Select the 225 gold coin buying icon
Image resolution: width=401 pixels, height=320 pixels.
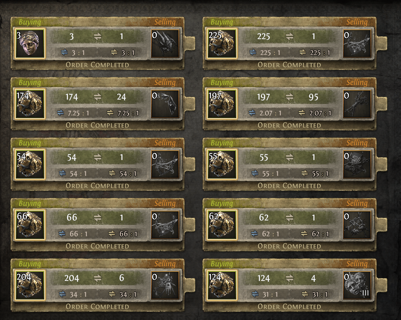pyautogui.click(x=222, y=43)
